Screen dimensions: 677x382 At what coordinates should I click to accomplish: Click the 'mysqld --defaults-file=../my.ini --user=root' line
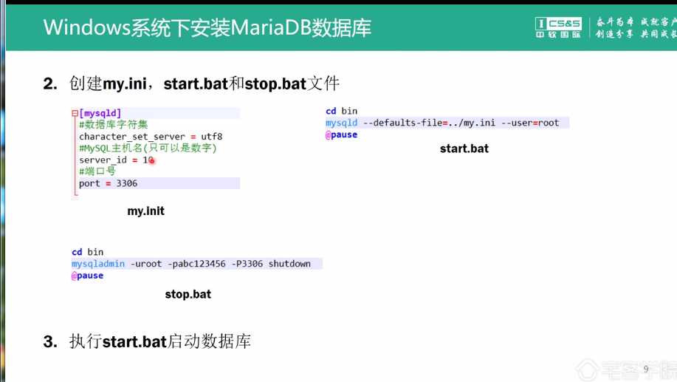coord(442,123)
